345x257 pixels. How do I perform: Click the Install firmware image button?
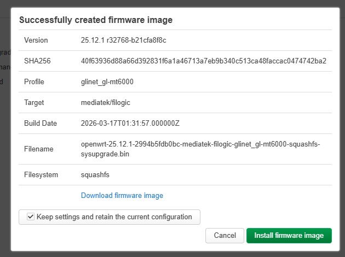pyautogui.click(x=289, y=236)
